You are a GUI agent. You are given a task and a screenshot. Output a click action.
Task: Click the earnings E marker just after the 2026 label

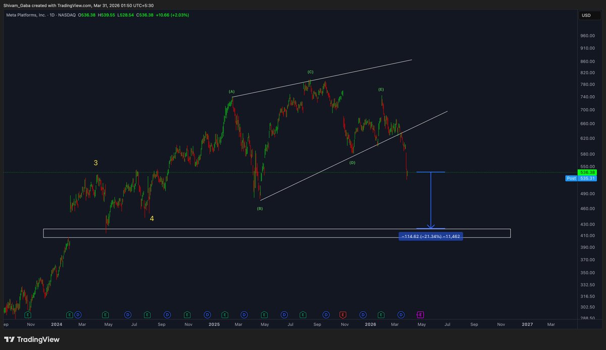381,314
